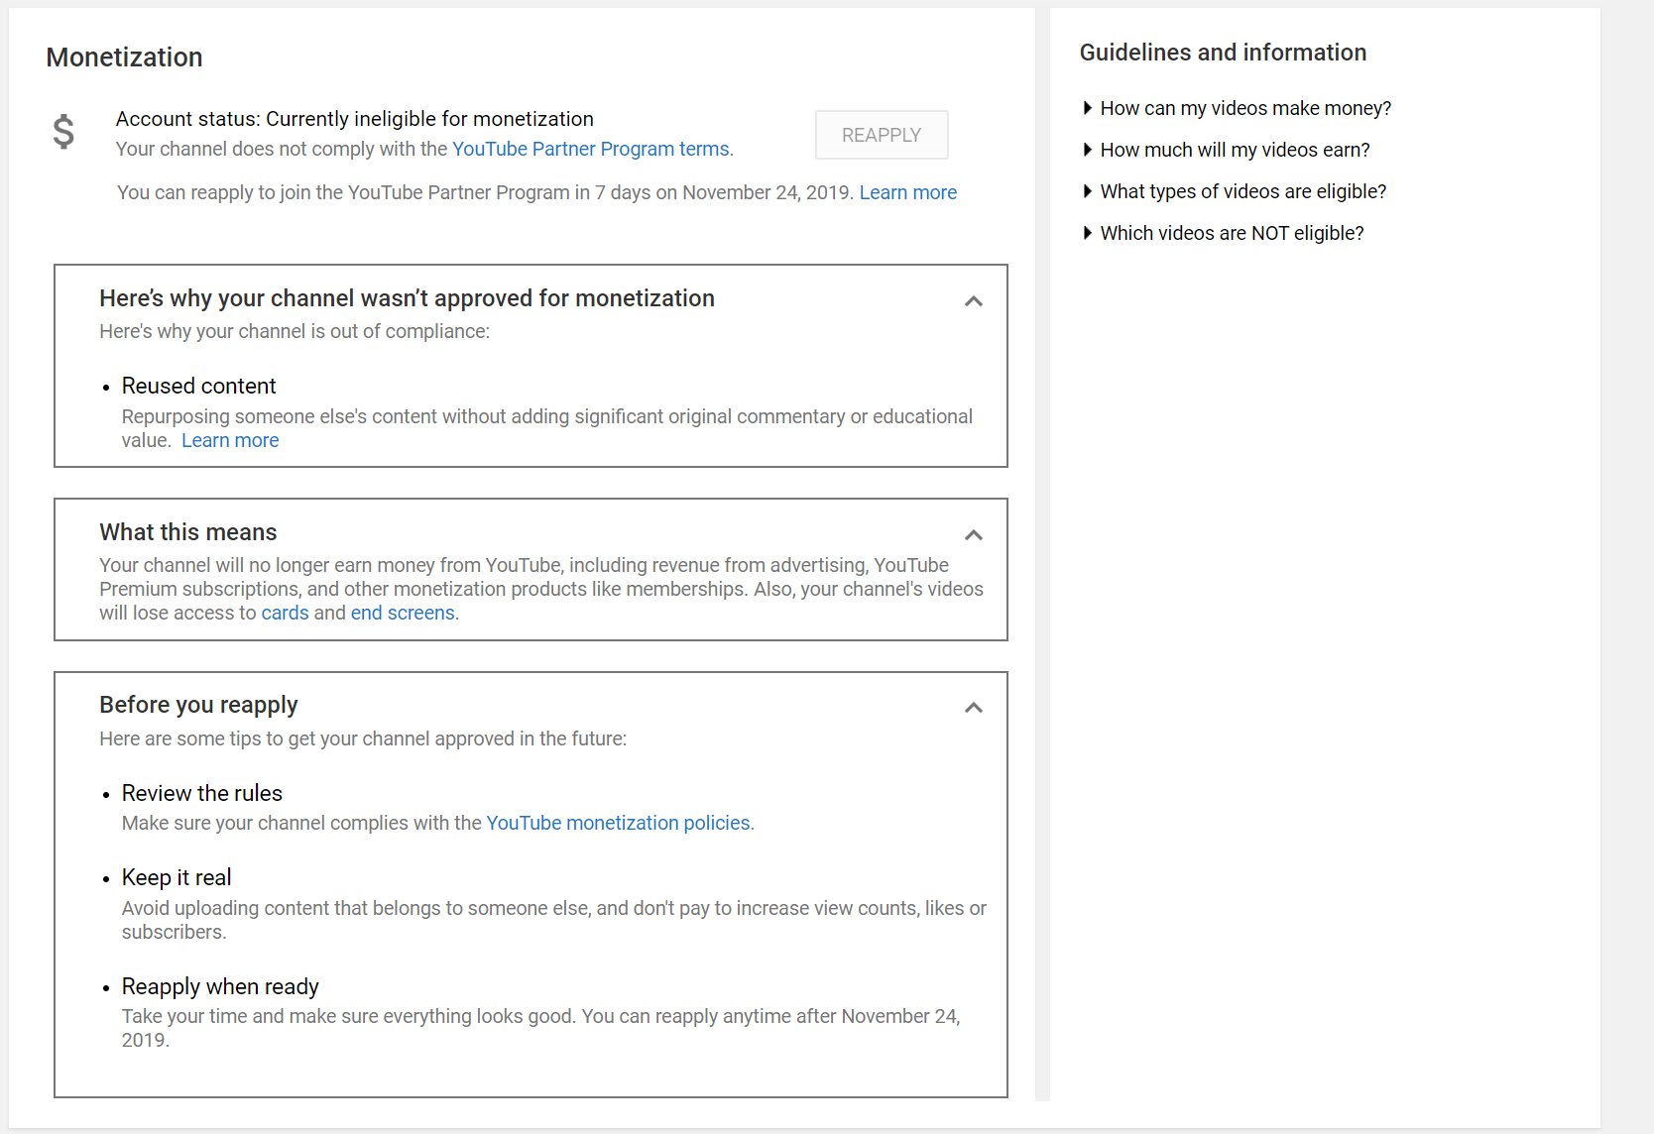The height and width of the screenshot is (1134, 1654).
Task: Click the "Review the rules" tip heading
Action: [x=202, y=793]
